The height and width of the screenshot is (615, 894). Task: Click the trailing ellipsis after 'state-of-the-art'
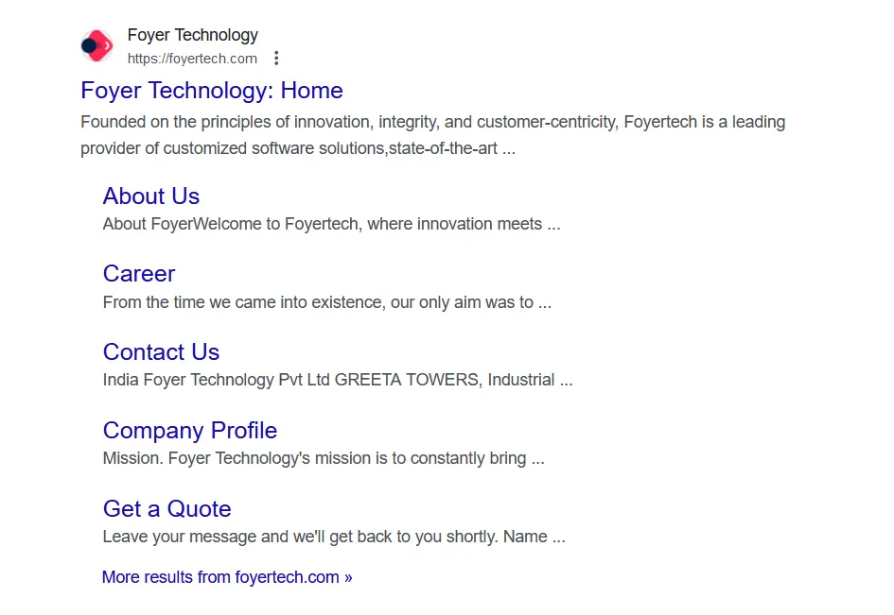(x=509, y=149)
